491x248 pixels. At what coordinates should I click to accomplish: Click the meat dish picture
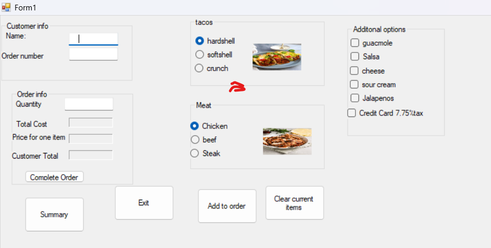coord(287,141)
